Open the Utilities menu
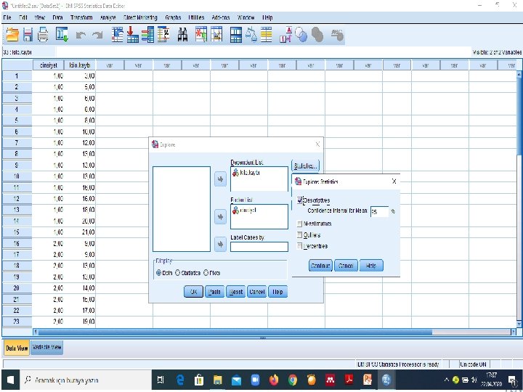Screen dimensions: 523x392 tap(196, 17)
